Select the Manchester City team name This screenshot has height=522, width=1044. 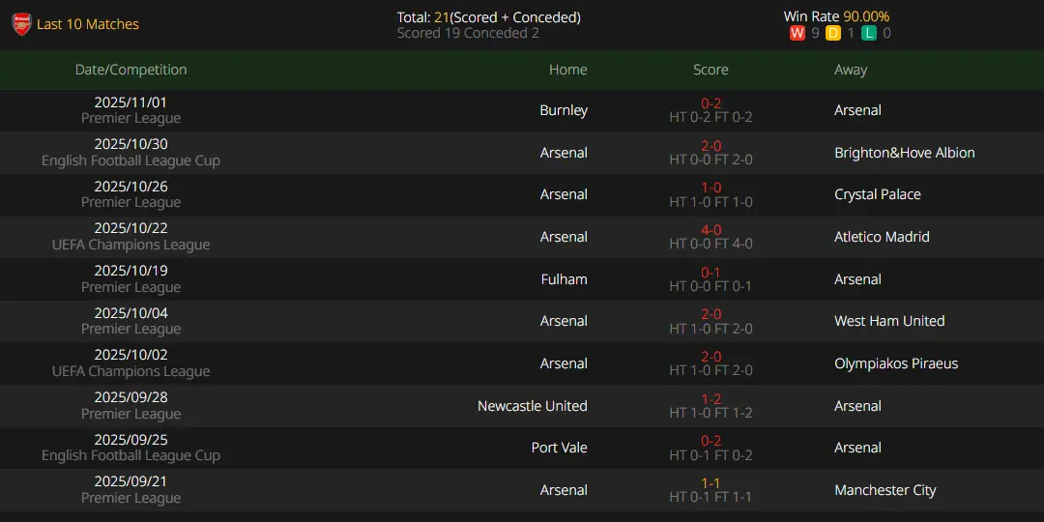(884, 490)
